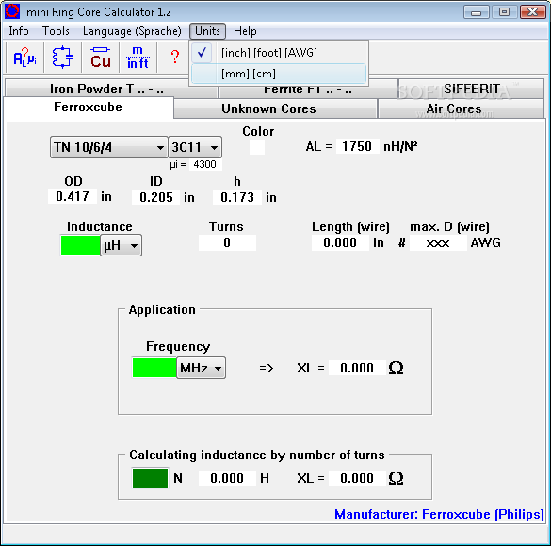Click the red question mark help icon
Screen dimensions: 551x546
coord(174,57)
